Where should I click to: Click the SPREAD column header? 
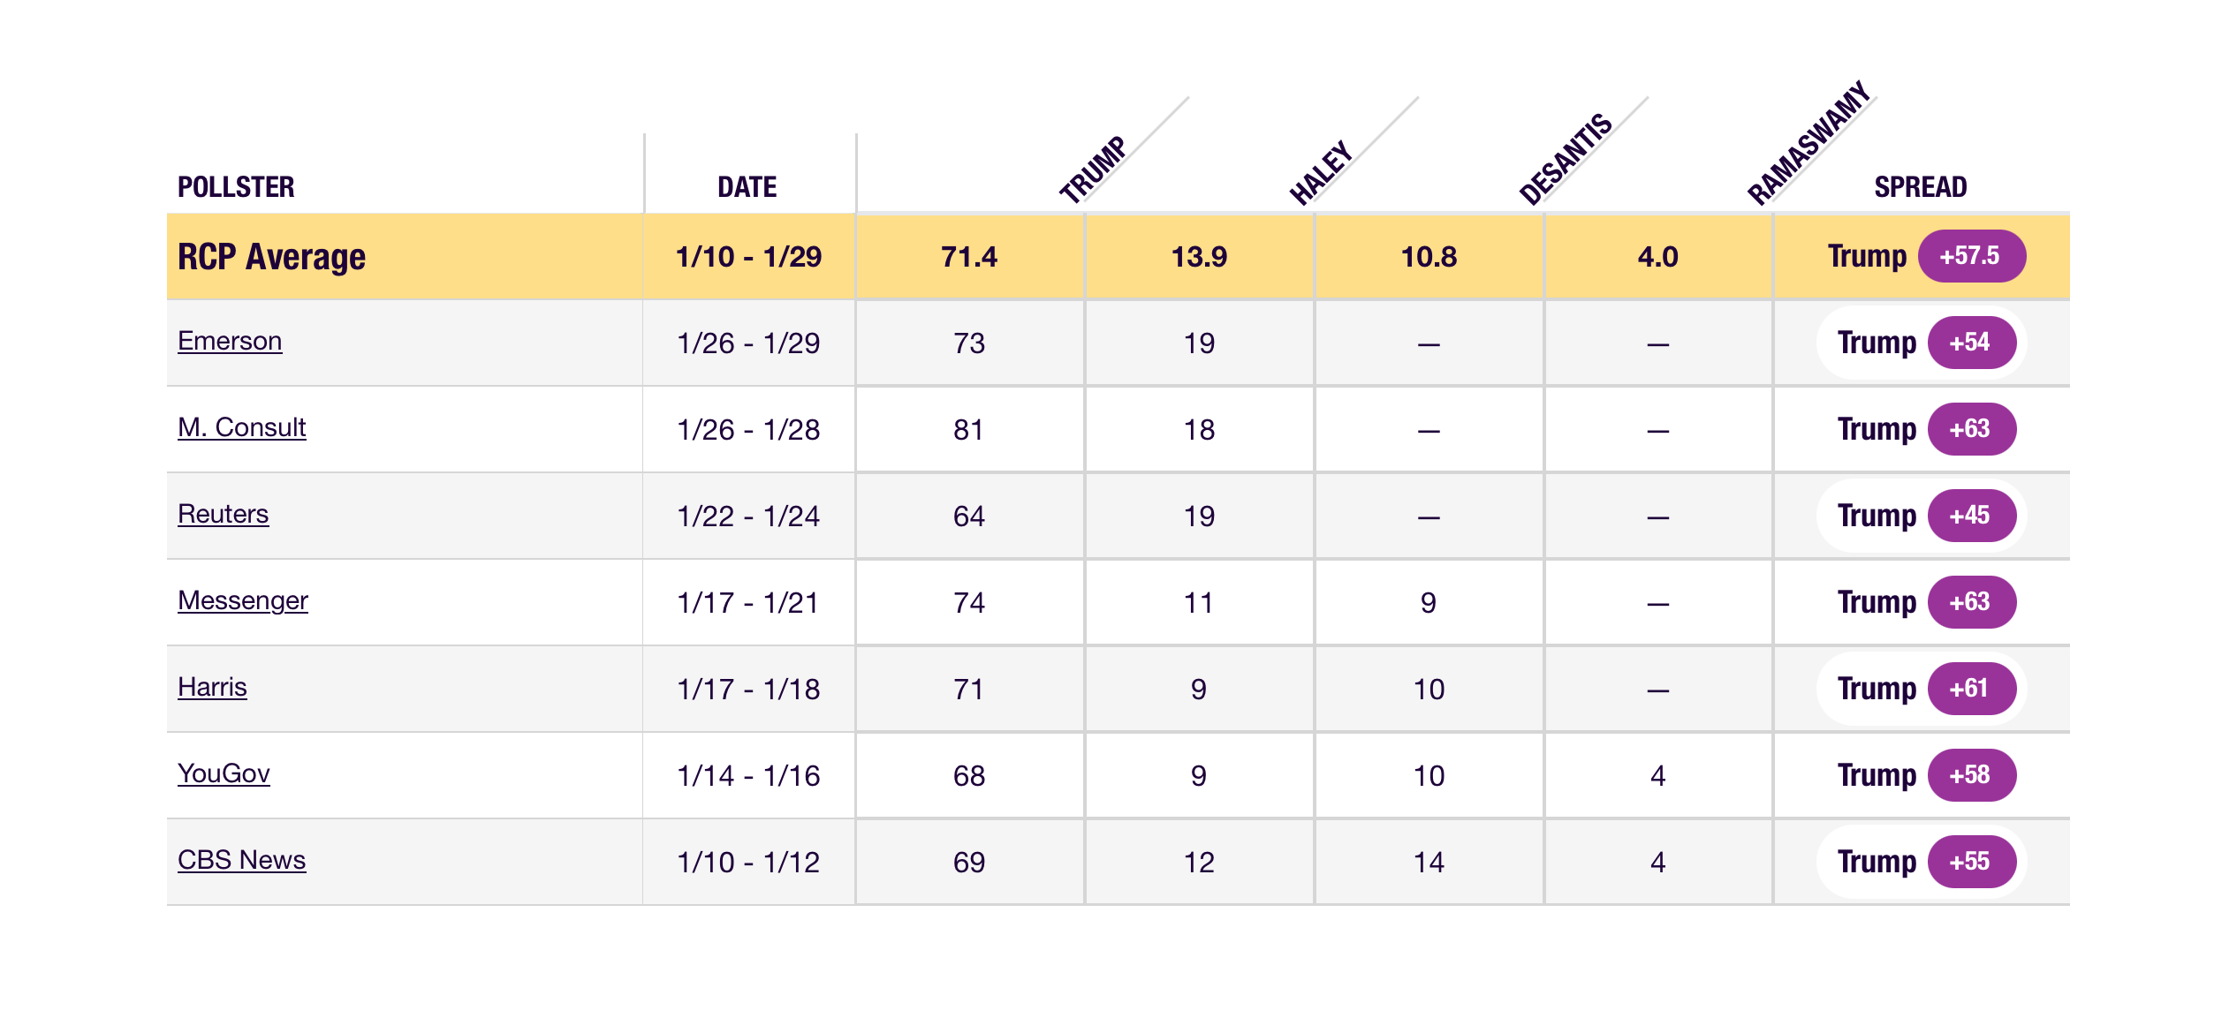point(1920,187)
